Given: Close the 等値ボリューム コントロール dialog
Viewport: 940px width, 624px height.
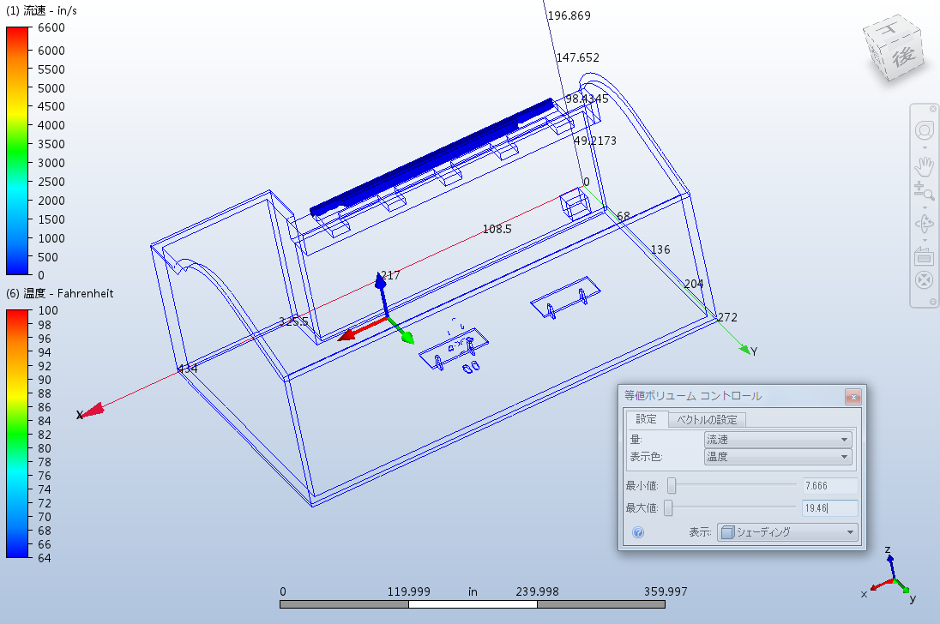Looking at the screenshot, I should [853, 397].
